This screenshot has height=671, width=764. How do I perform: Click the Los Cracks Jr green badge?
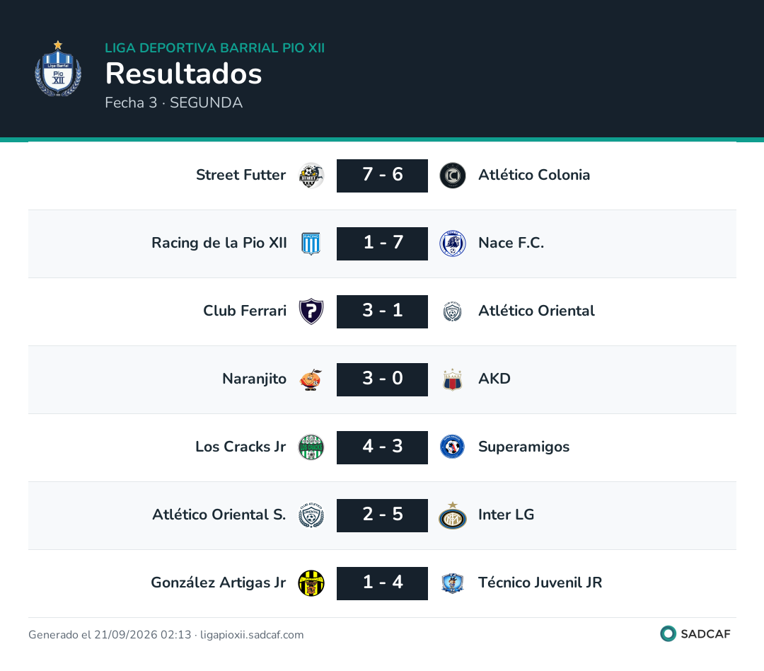click(x=311, y=447)
